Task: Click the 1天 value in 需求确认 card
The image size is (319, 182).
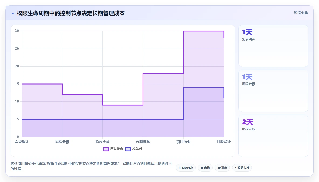Action: [x=247, y=32]
